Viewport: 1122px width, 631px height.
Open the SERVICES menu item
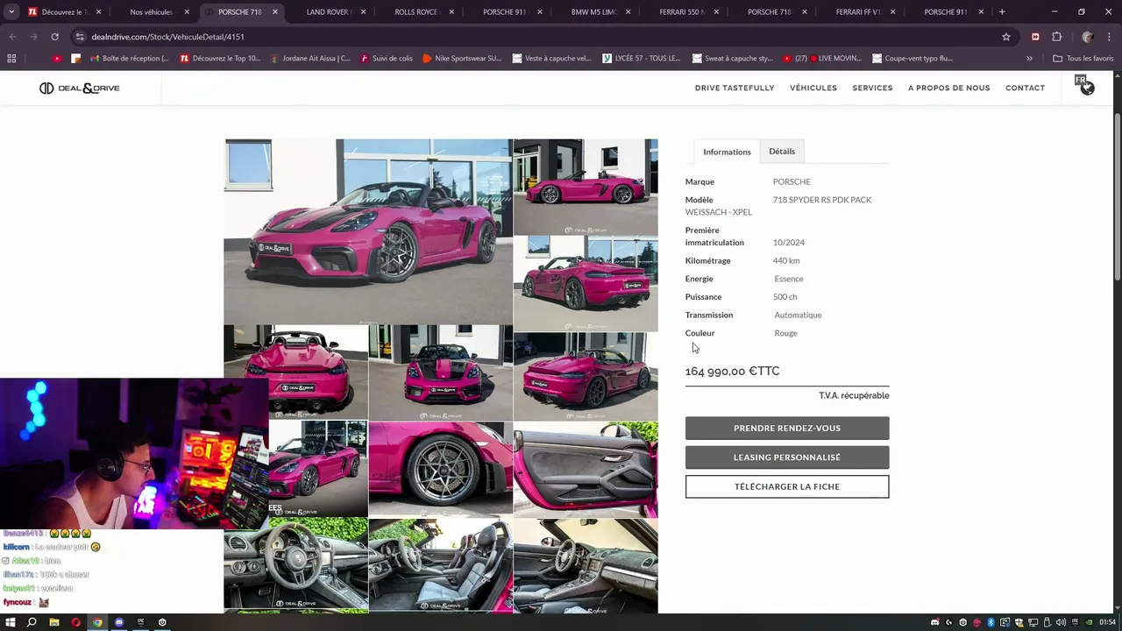(x=872, y=88)
